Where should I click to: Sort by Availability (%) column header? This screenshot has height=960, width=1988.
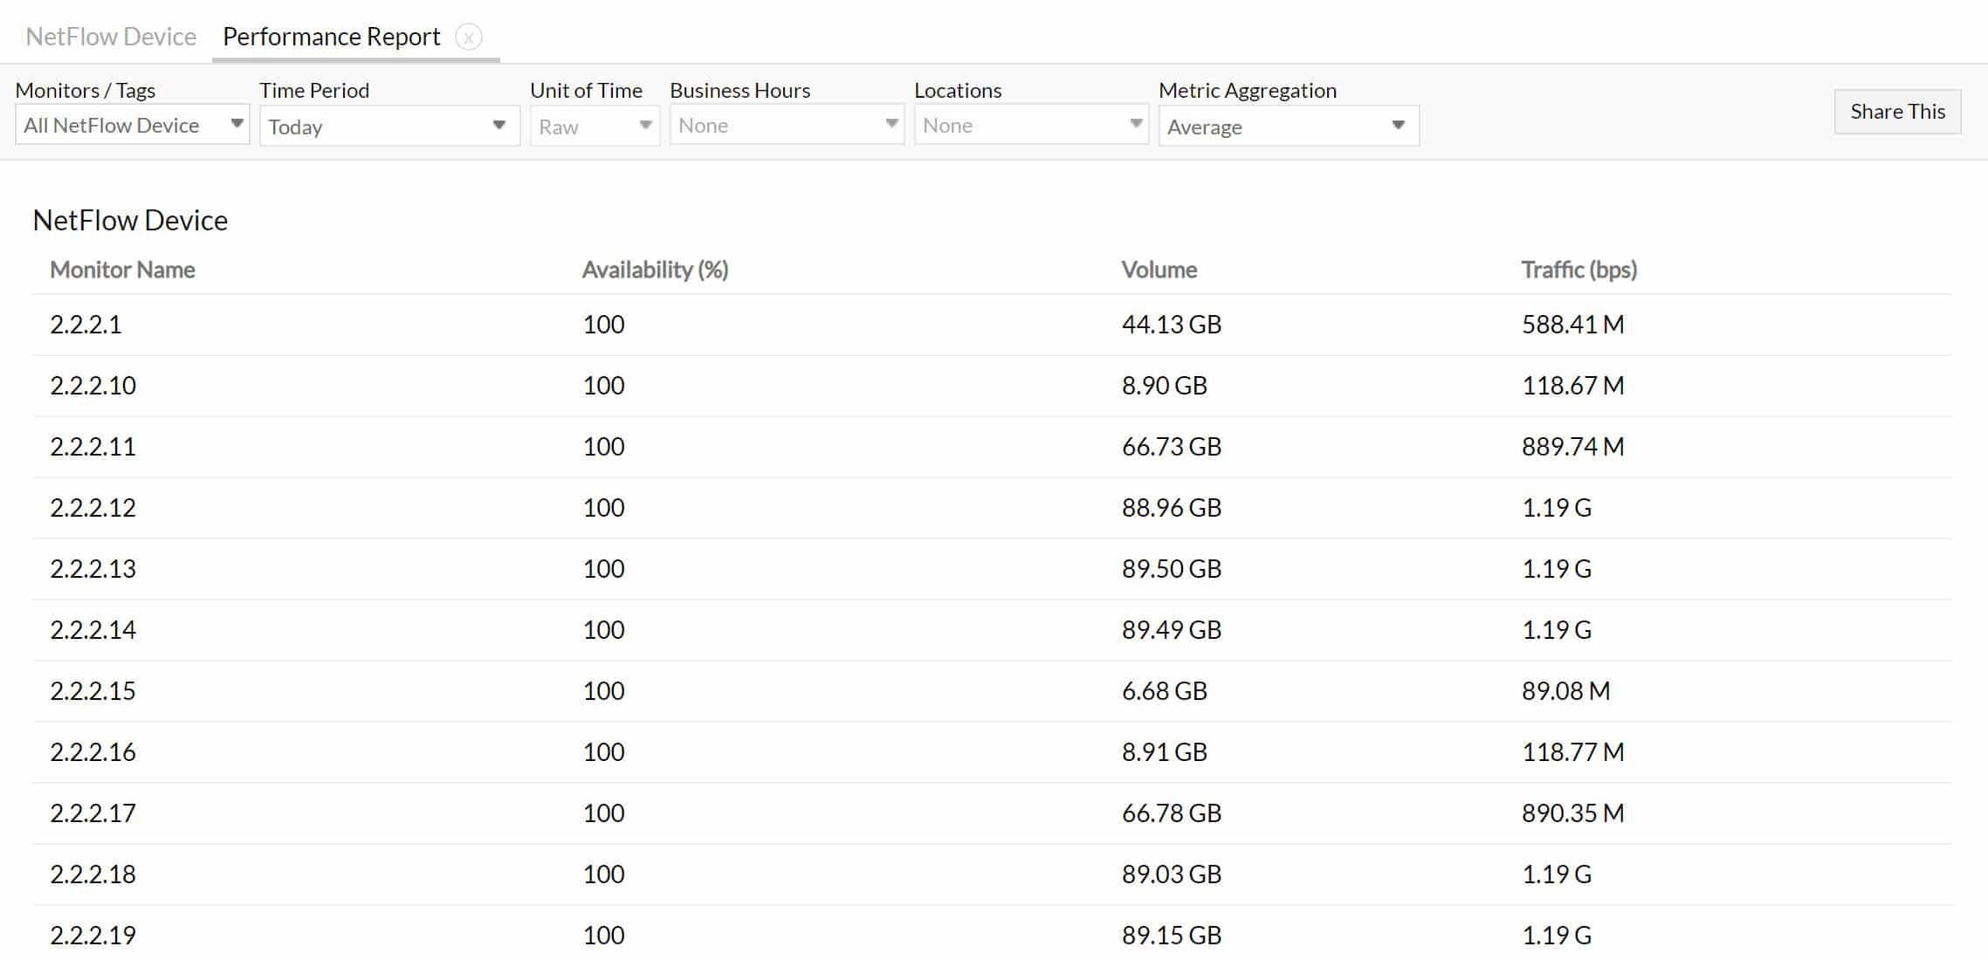[655, 270]
